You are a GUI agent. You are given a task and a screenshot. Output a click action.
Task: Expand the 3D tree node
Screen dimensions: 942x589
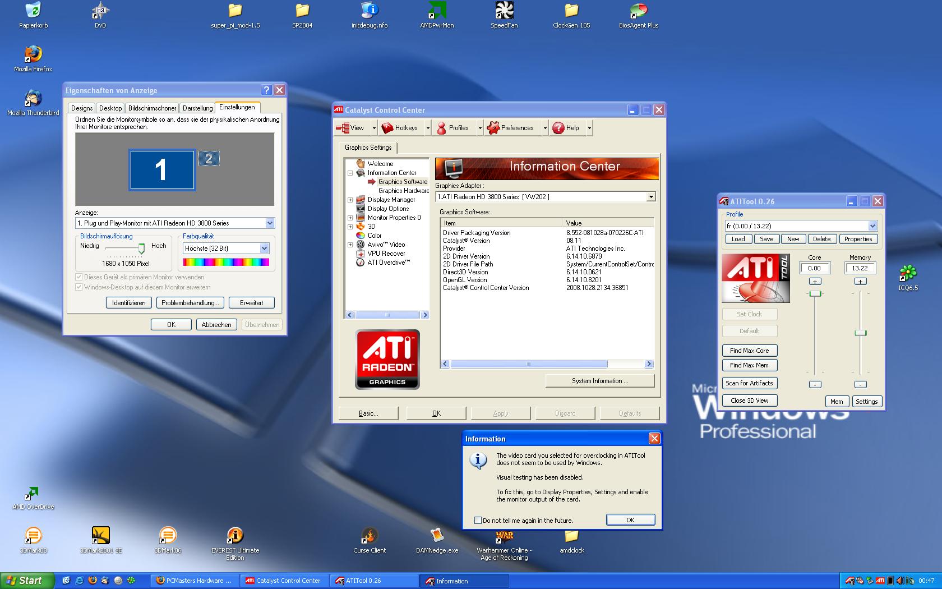click(x=350, y=227)
